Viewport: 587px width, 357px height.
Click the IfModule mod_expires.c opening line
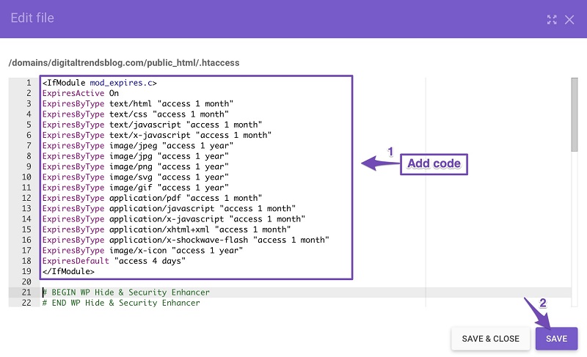click(100, 83)
